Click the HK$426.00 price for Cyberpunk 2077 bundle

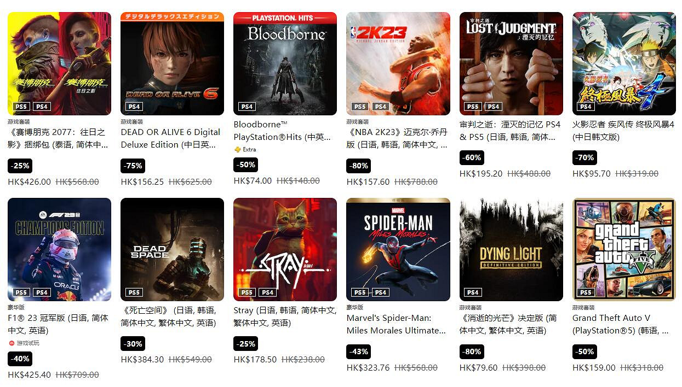tap(30, 181)
